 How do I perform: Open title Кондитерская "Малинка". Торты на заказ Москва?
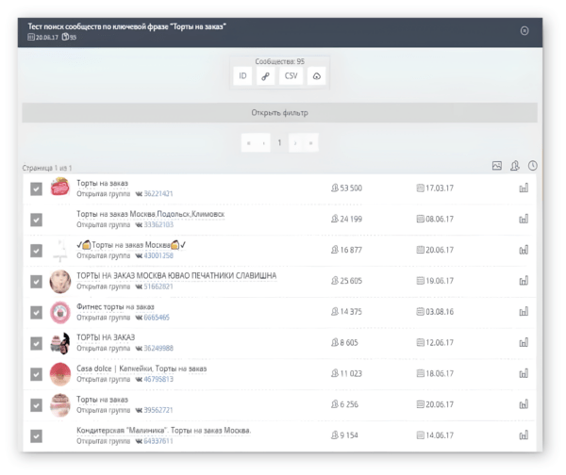click(x=164, y=431)
